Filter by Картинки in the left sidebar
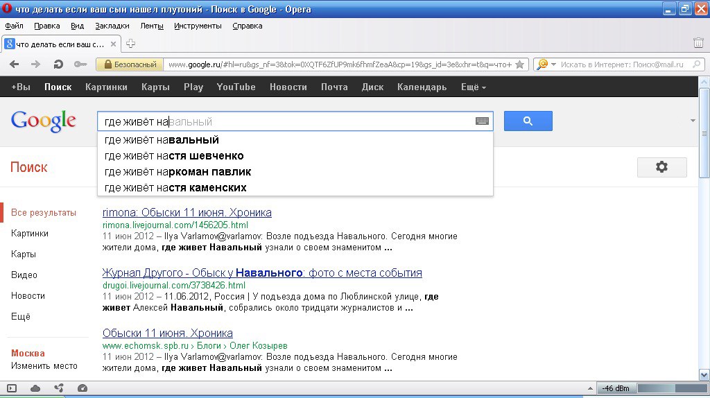The width and height of the screenshot is (710, 398). 29,233
